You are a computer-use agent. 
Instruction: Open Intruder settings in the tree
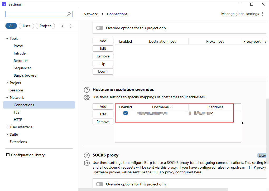[x=20, y=53]
